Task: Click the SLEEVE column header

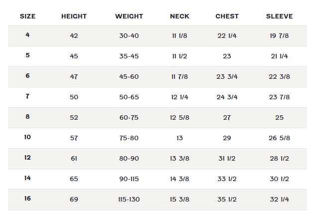Action: coord(279,16)
